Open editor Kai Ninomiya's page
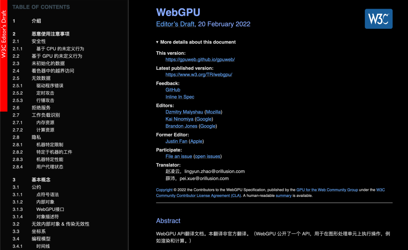Image resolution: width=408 pixels, height=250 pixels. [x=179, y=119]
